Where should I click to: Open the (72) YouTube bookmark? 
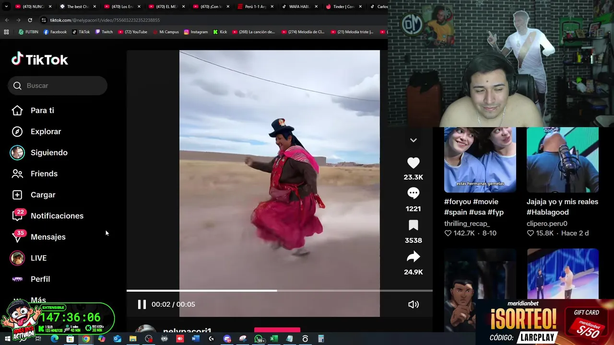[x=132, y=32]
